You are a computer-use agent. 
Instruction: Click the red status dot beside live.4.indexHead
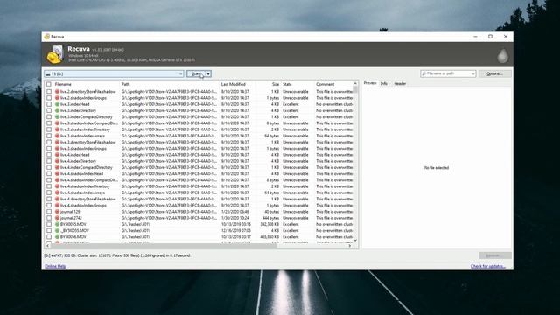pos(57,155)
